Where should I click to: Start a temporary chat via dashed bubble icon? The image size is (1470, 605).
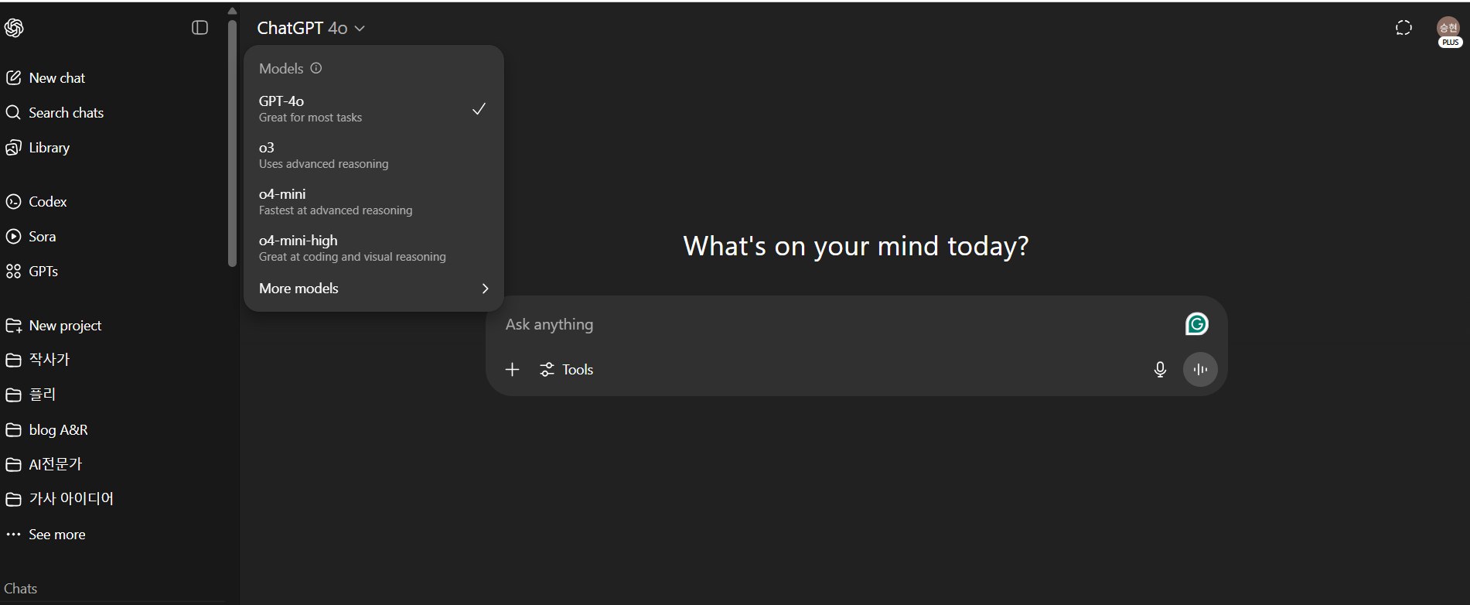[x=1403, y=28]
